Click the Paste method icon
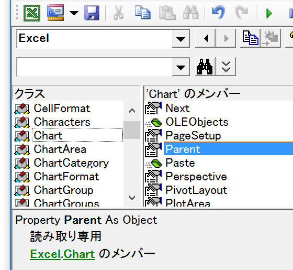Viewport: 293px width, 270px height. [x=154, y=164]
